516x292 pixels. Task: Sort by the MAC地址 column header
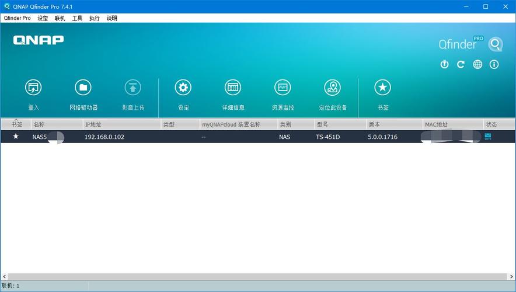pyautogui.click(x=453, y=124)
